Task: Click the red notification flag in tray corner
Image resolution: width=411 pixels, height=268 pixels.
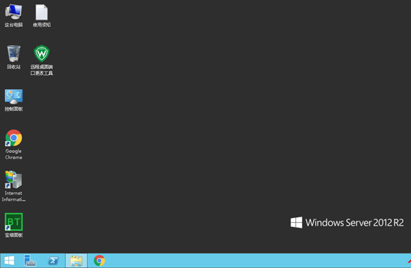Action: (x=409, y=261)
